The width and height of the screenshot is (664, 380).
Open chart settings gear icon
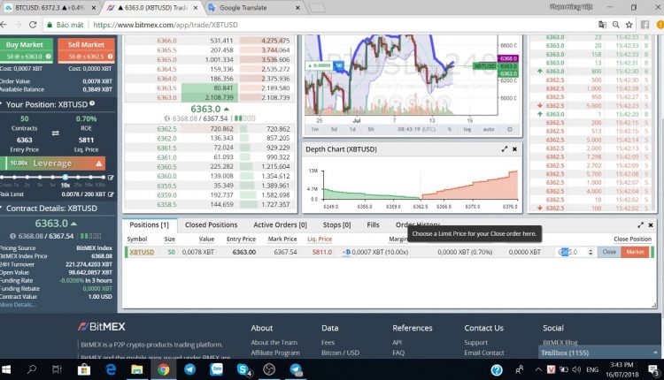(510, 129)
